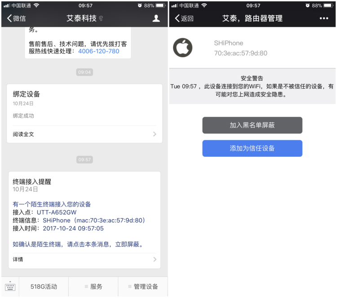Switch to keyboard input icon

(x=10, y=287)
